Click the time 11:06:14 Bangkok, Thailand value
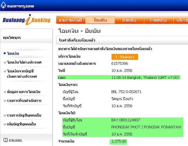The width and height of the screenshot is (188, 146). [145, 78]
